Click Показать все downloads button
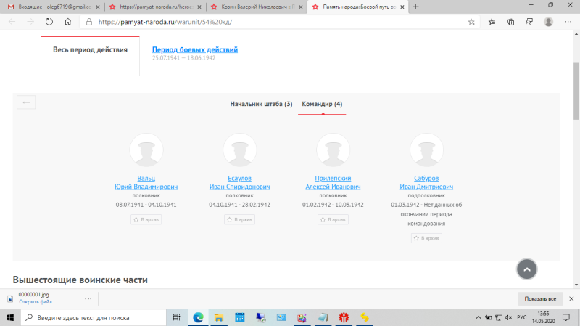 click(540, 298)
